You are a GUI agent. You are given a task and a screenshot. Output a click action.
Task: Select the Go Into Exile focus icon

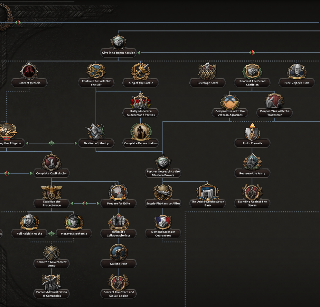click(118, 253)
